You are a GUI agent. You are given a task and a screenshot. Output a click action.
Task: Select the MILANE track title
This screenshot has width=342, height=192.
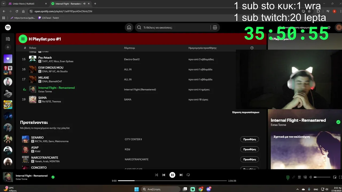(x=44, y=78)
